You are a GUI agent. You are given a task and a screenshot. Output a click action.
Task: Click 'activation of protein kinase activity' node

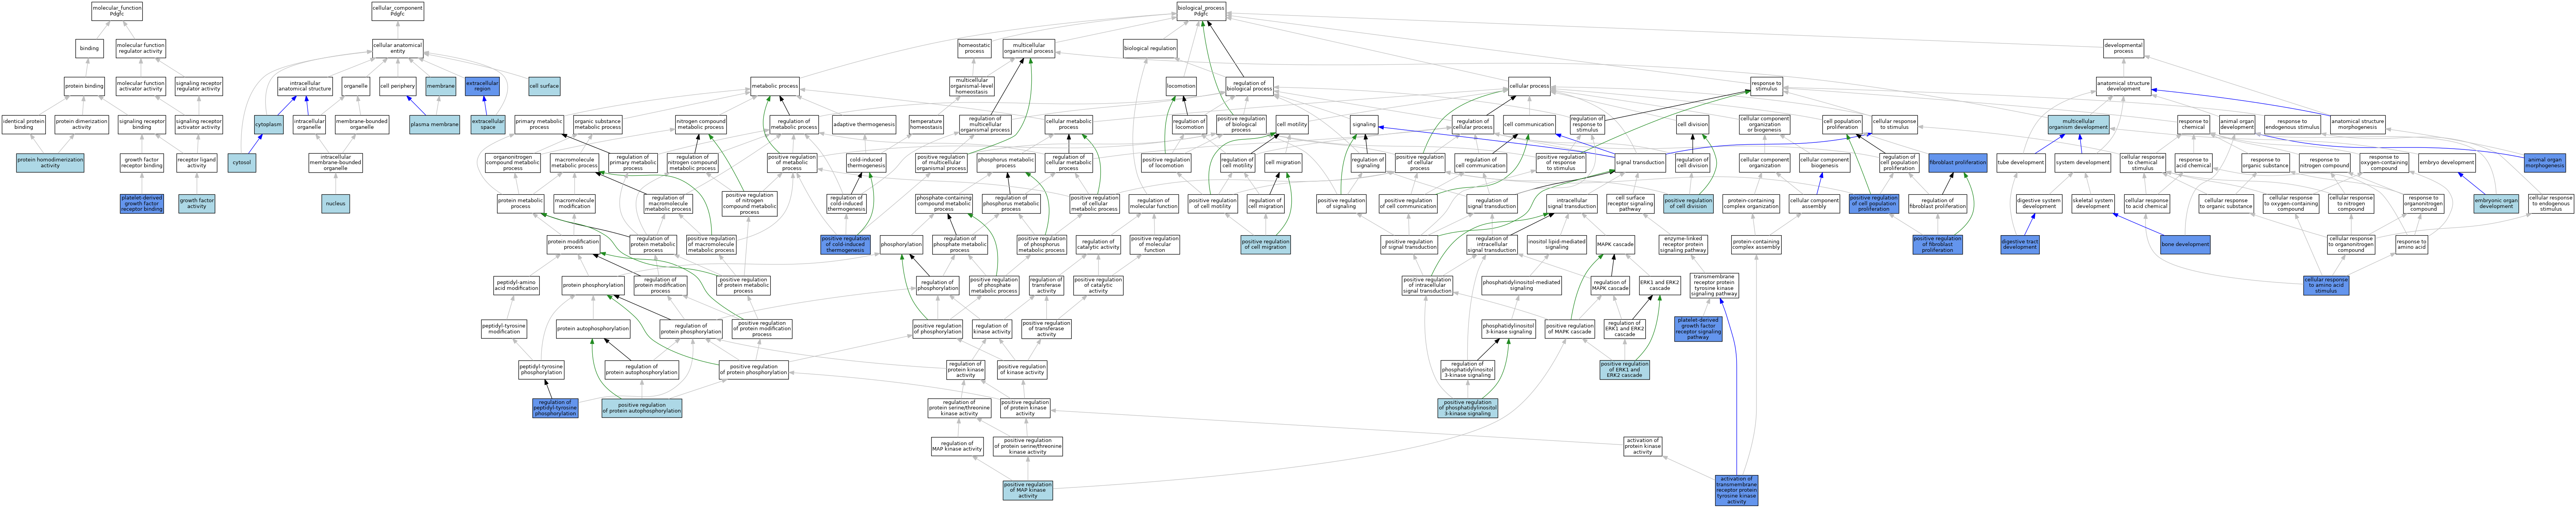coord(1643,446)
